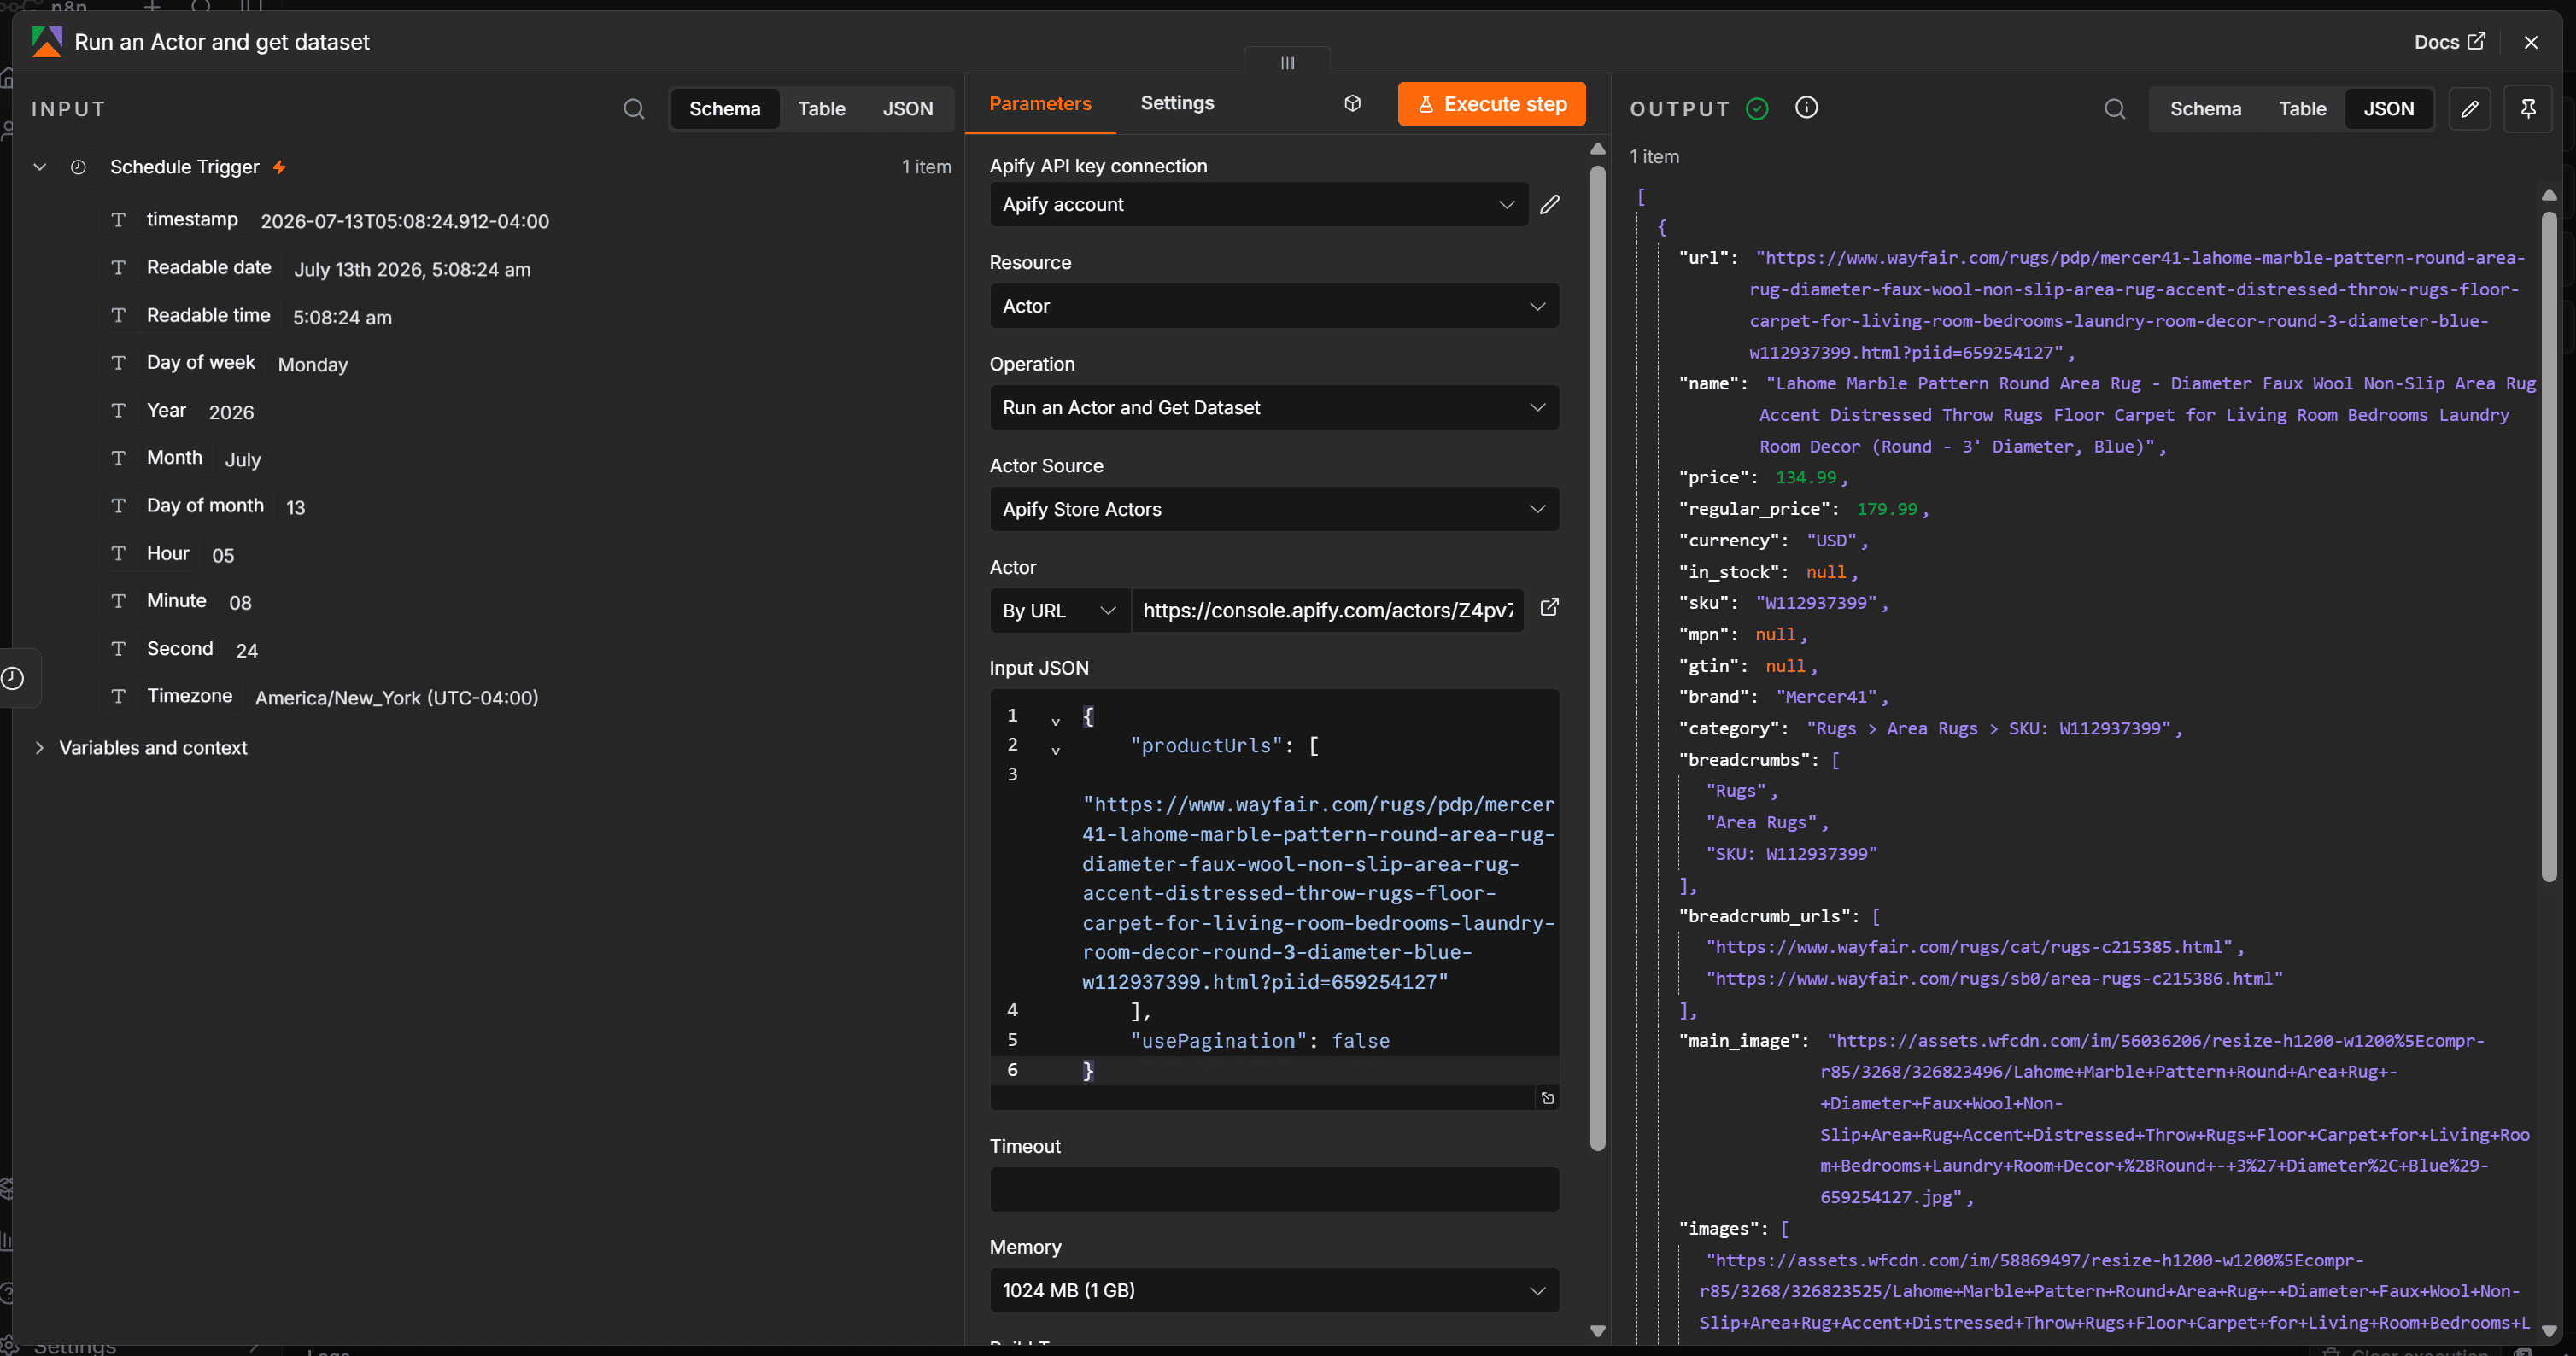The image size is (2576, 1356).
Task: Open the Apify account dropdown
Action: 1258,204
